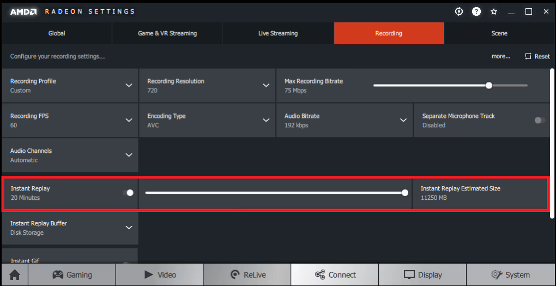Click the '11250 MB' size value
Viewport: 556px width, 286px height.
tap(434, 198)
